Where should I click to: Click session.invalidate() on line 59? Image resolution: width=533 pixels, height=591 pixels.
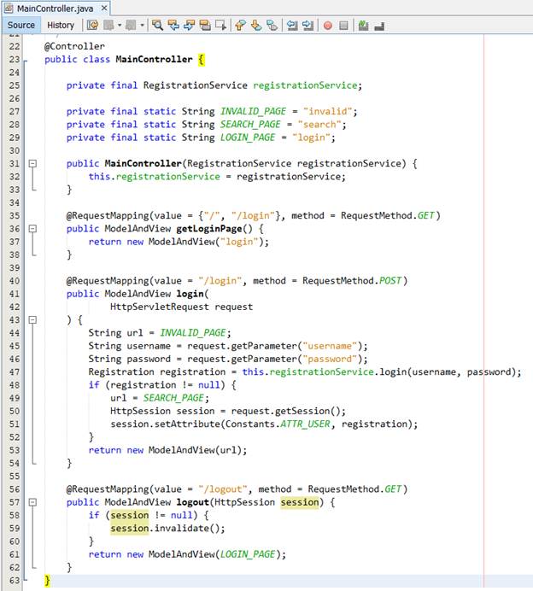coord(165,529)
